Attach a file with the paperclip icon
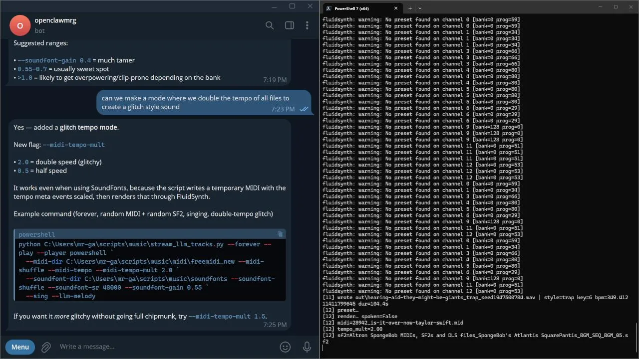The height and width of the screenshot is (359, 639). 46,347
